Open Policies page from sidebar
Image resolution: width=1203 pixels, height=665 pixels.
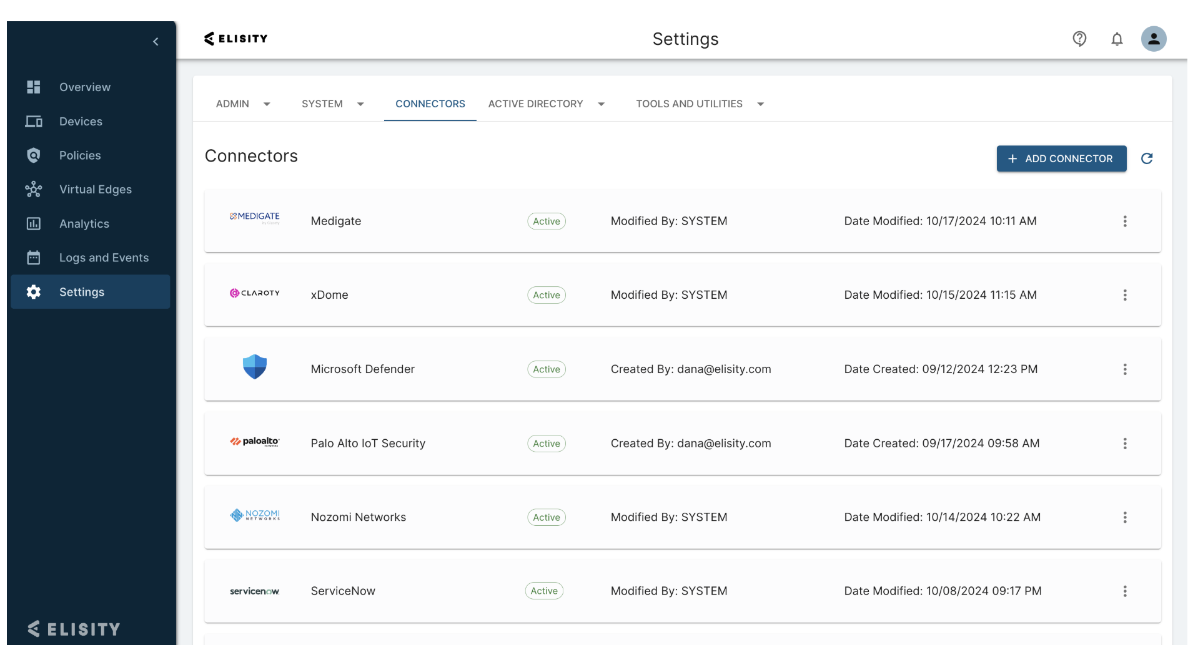80,155
